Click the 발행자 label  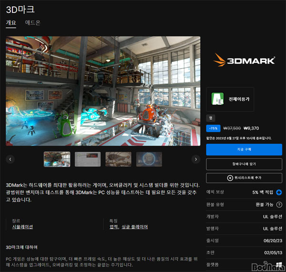click(x=212, y=229)
